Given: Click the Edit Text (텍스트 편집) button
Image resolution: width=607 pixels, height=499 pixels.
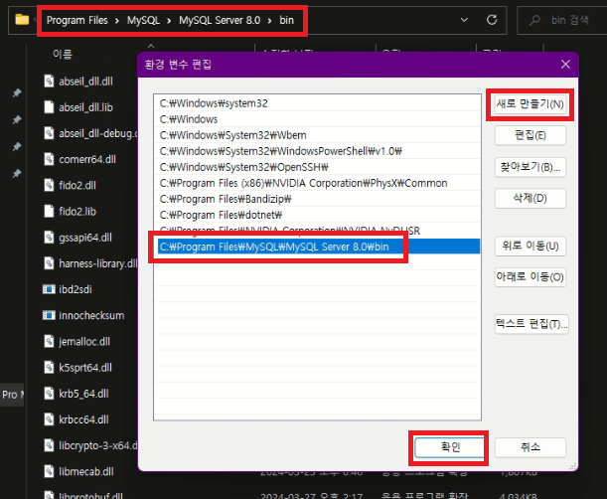Looking at the screenshot, I should (531, 324).
